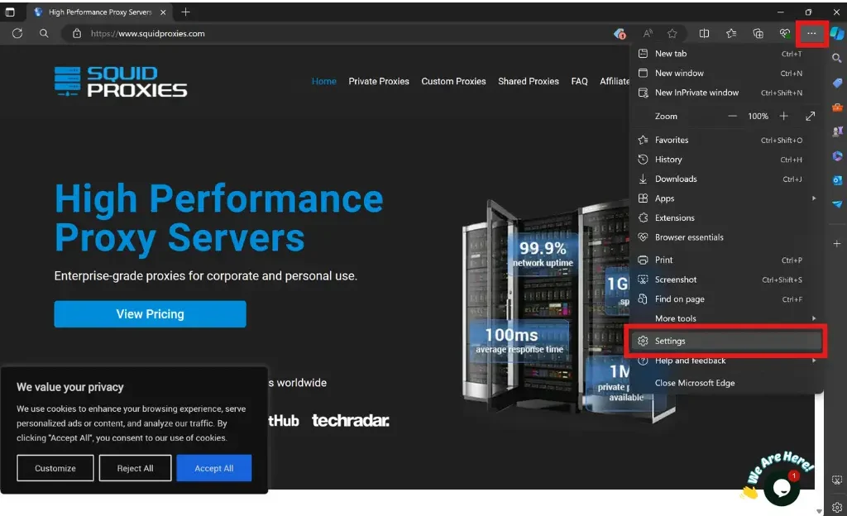The height and width of the screenshot is (516, 847).
Task: Click the address bar URL field
Action: click(346, 33)
